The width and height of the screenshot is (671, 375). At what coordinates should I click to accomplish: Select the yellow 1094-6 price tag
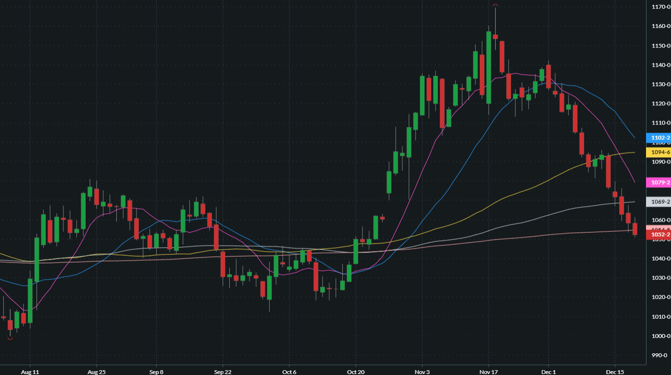pyautogui.click(x=659, y=152)
